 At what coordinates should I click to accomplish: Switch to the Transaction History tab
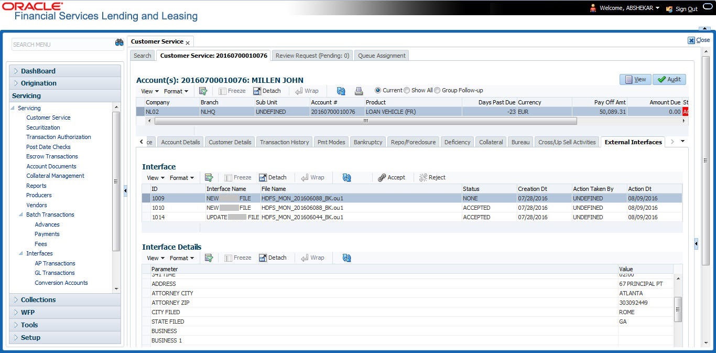coord(284,142)
